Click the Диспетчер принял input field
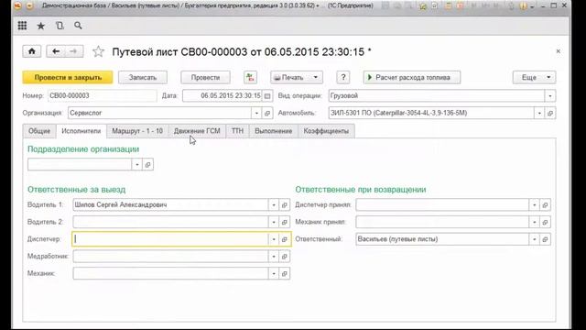This screenshot has height=330, width=586. [442, 205]
